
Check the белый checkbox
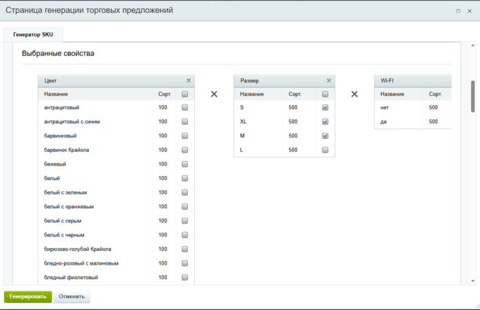185,178
